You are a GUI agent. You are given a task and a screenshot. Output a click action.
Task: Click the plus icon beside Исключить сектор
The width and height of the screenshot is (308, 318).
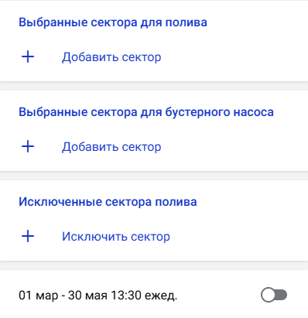[x=28, y=236]
